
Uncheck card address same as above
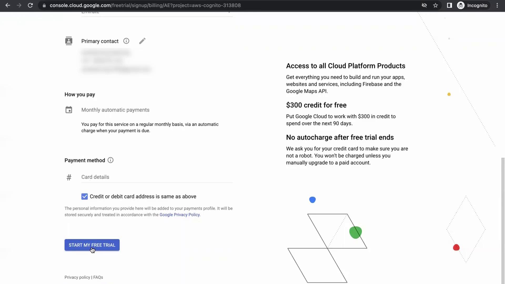[84, 196]
